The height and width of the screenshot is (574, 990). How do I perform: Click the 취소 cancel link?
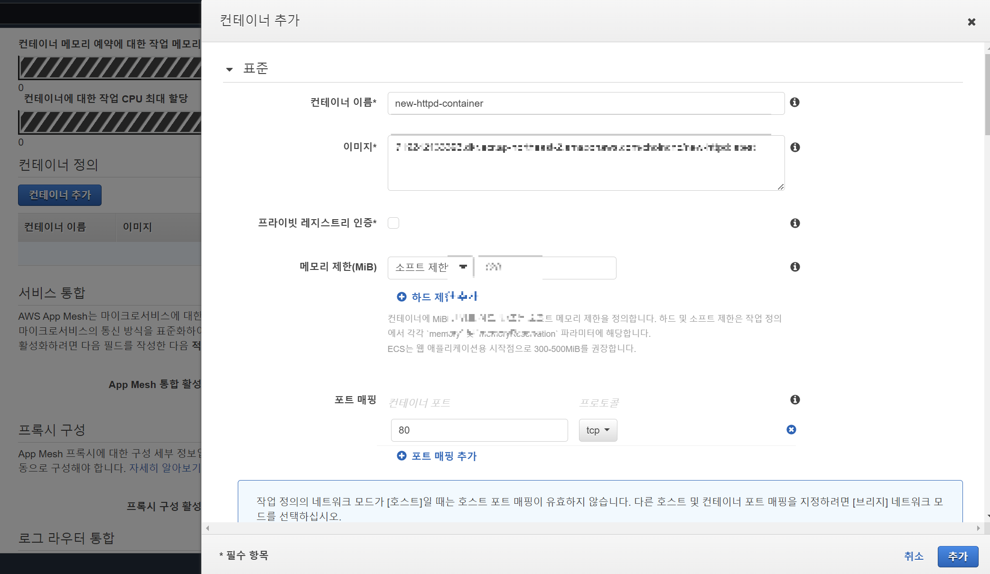point(914,556)
